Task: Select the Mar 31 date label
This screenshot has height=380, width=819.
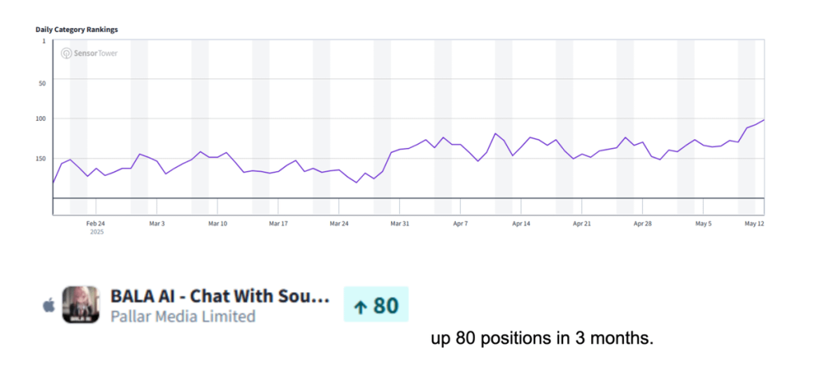Action: [x=400, y=224]
